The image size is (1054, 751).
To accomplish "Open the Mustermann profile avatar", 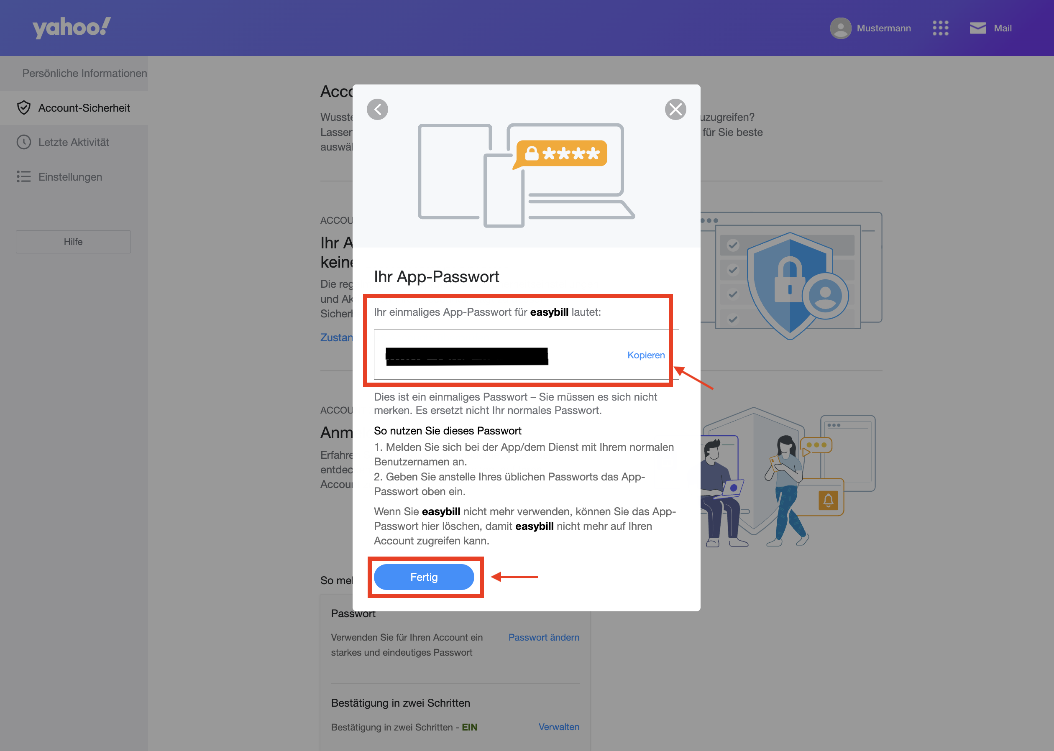I will [x=840, y=28].
